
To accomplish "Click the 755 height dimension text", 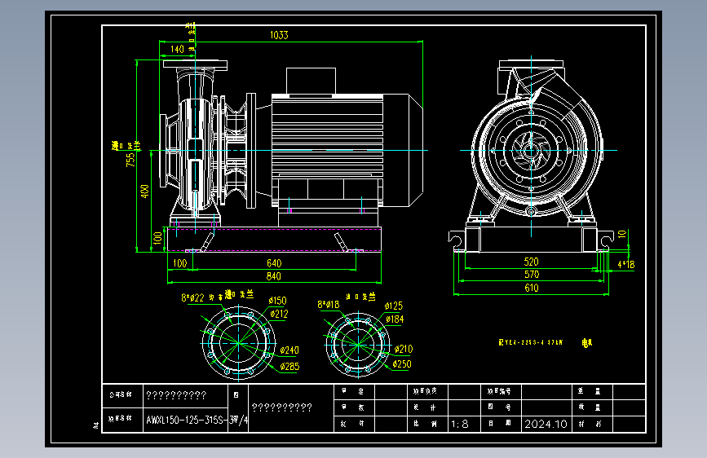I will coord(130,160).
